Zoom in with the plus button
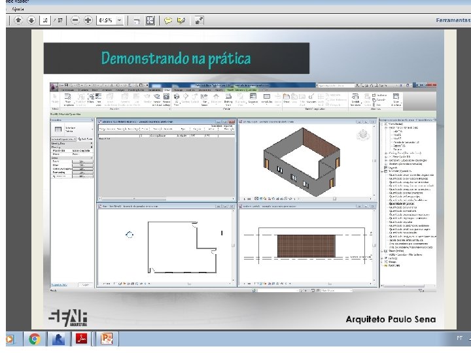This screenshot has height=353, width=471. [x=88, y=20]
